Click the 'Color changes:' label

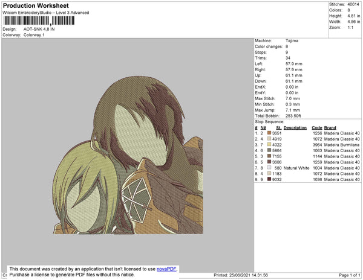(x=269, y=46)
